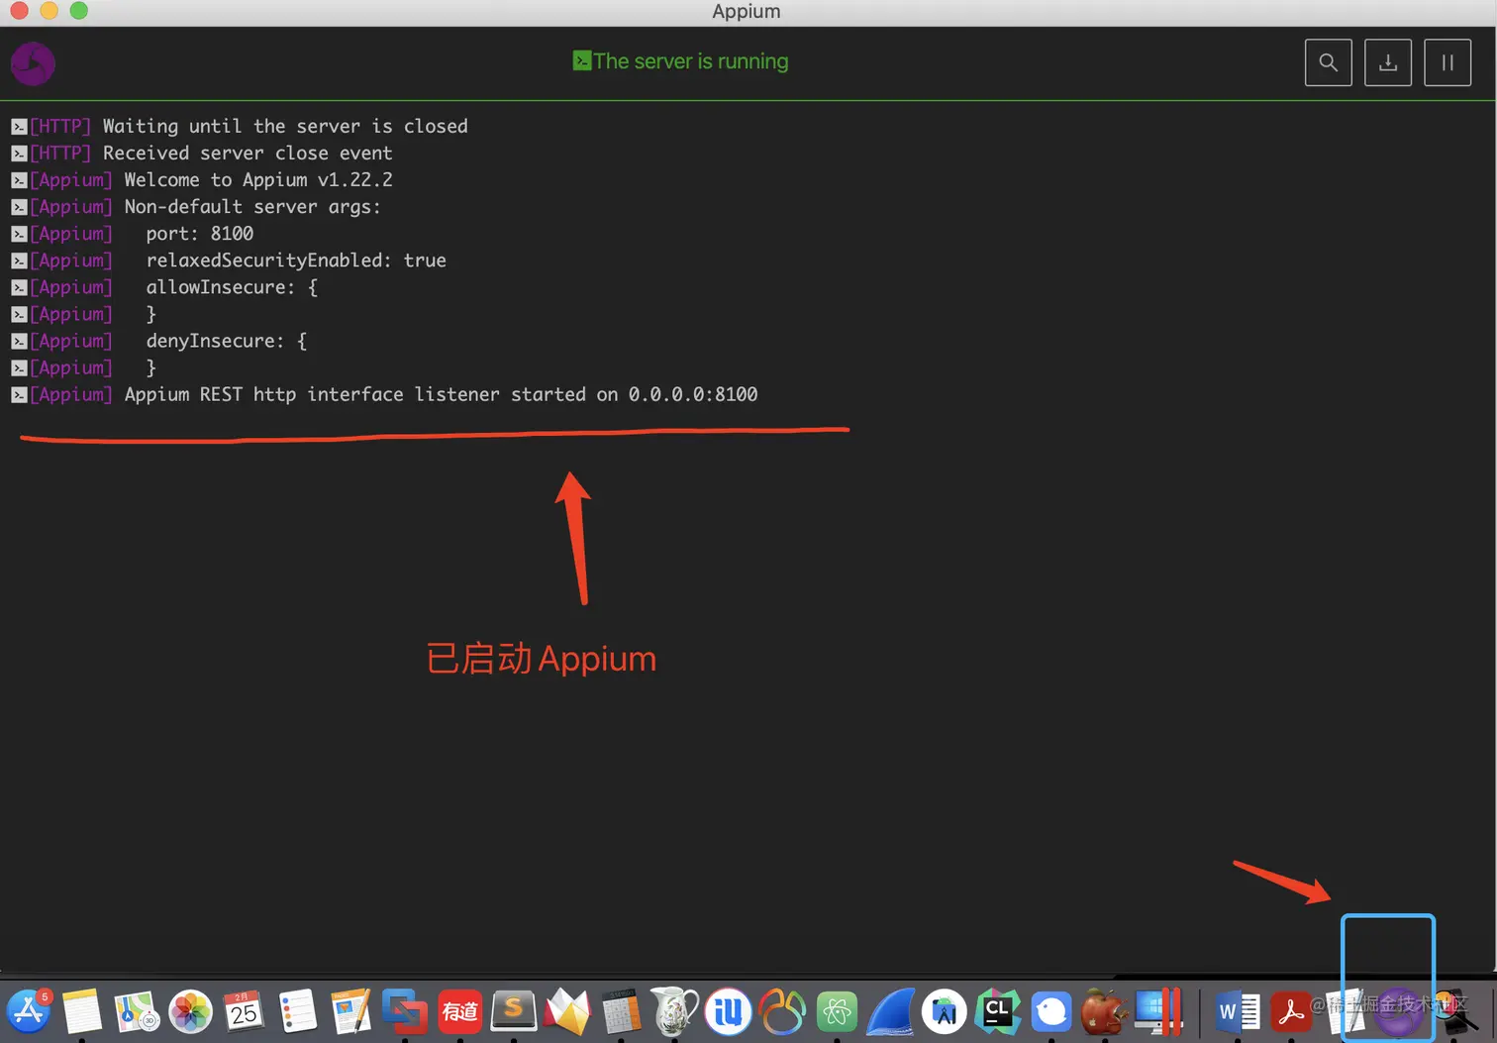
Task: Click the "allowInsecure: {" log line
Action: pyautogui.click(x=232, y=286)
